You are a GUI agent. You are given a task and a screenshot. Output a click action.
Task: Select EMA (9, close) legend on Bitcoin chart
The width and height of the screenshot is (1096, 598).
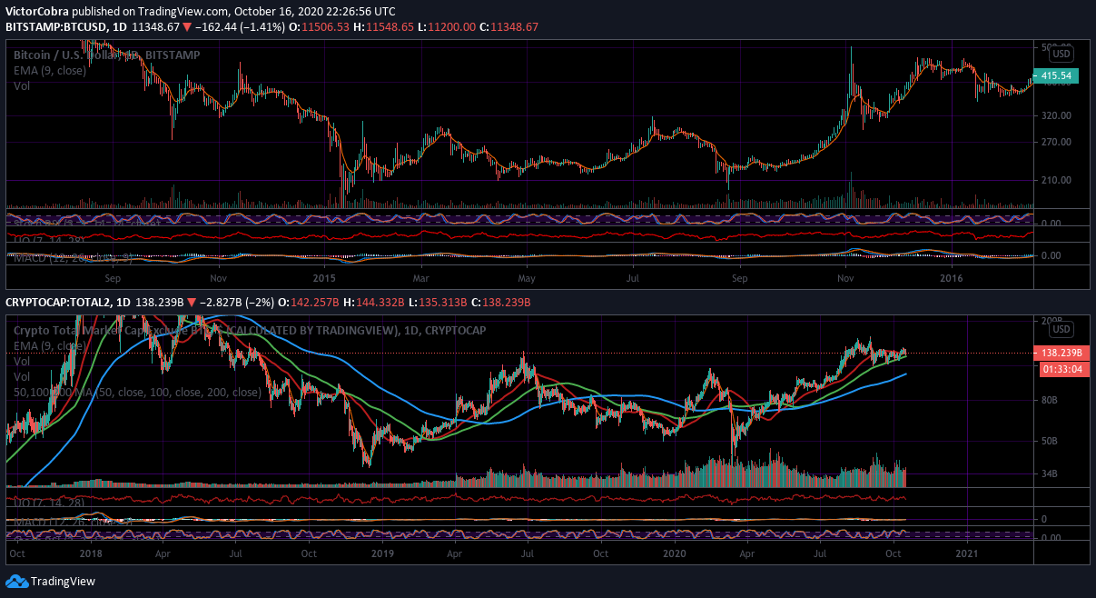point(51,70)
